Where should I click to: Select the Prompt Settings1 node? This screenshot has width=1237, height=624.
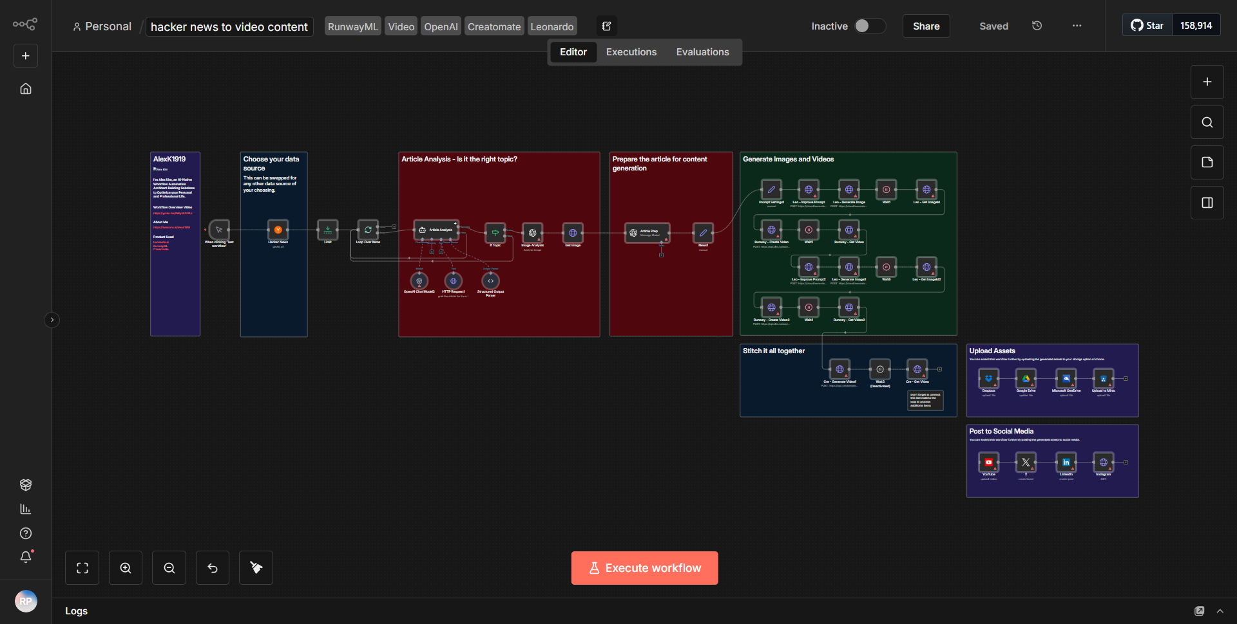pyautogui.click(x=771, y=190)
